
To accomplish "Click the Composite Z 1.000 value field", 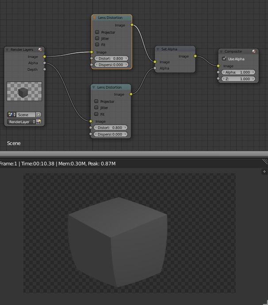I will [238, 79].
